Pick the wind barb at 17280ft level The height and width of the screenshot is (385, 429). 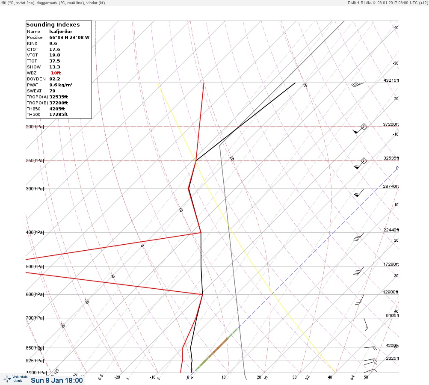(358, 271)
